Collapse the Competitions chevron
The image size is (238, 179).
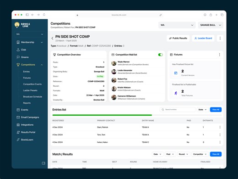(x=42, y=65)
